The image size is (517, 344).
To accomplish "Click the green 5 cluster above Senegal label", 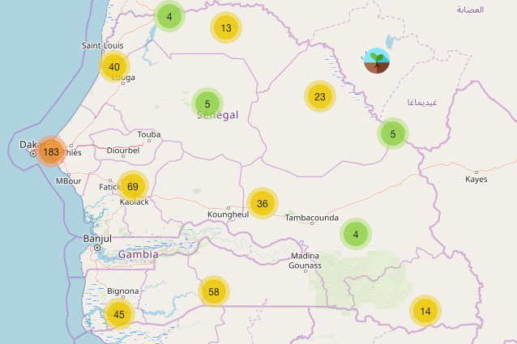I will [x=207, y=104].
